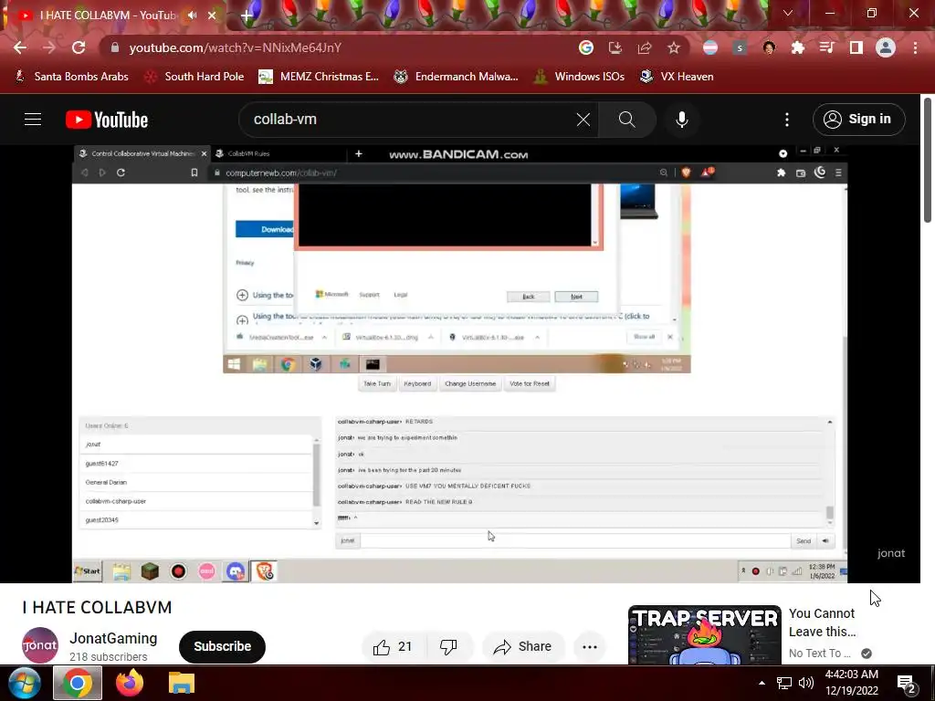Go to YouTube home via logo

(x=107, y=120)
